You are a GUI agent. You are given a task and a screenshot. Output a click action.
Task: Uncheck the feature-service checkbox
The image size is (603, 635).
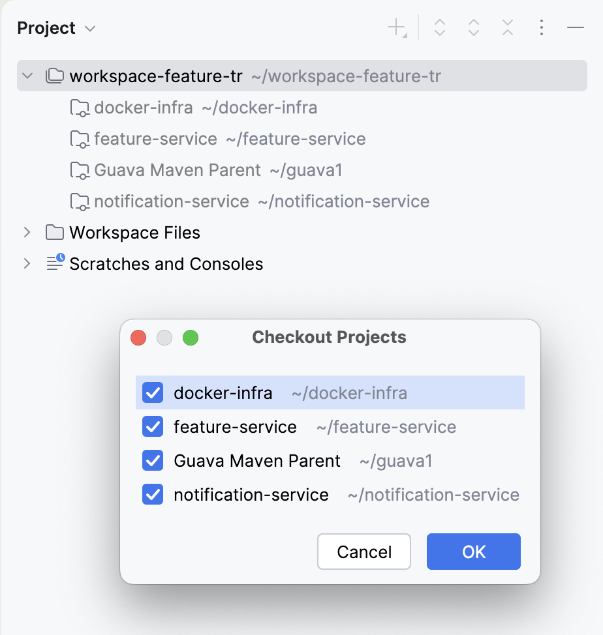tap(152, 426)
